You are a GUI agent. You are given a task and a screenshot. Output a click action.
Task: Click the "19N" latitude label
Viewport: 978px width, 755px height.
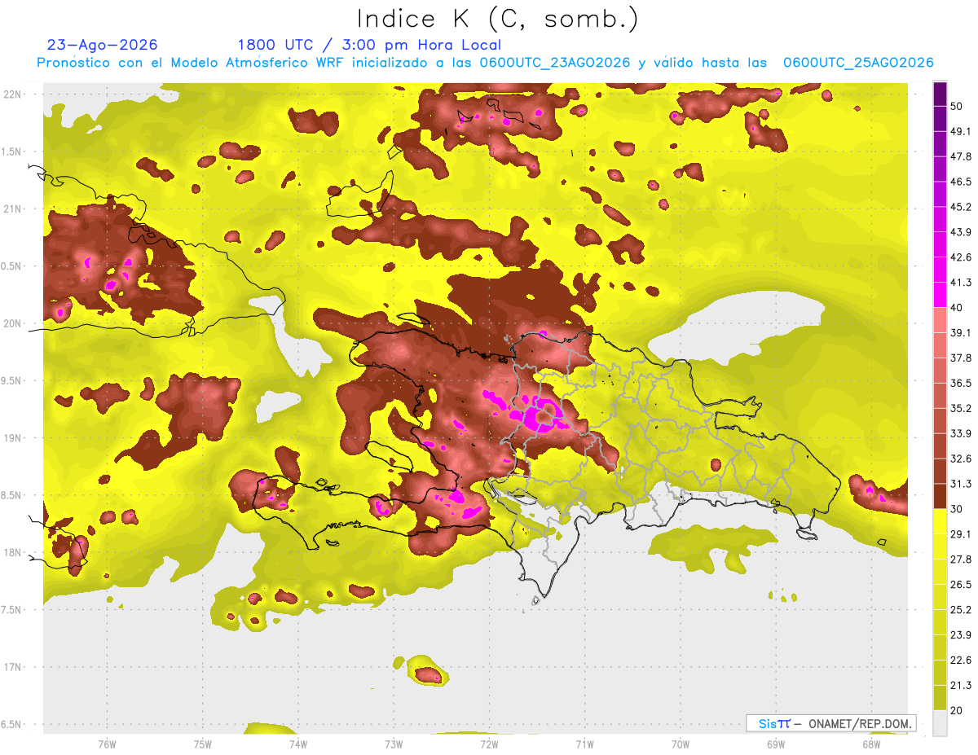(x=14, y=437)
